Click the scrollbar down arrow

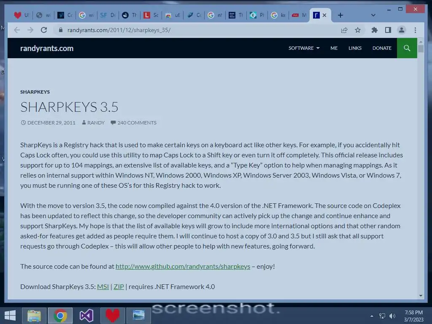pos(421,296)
